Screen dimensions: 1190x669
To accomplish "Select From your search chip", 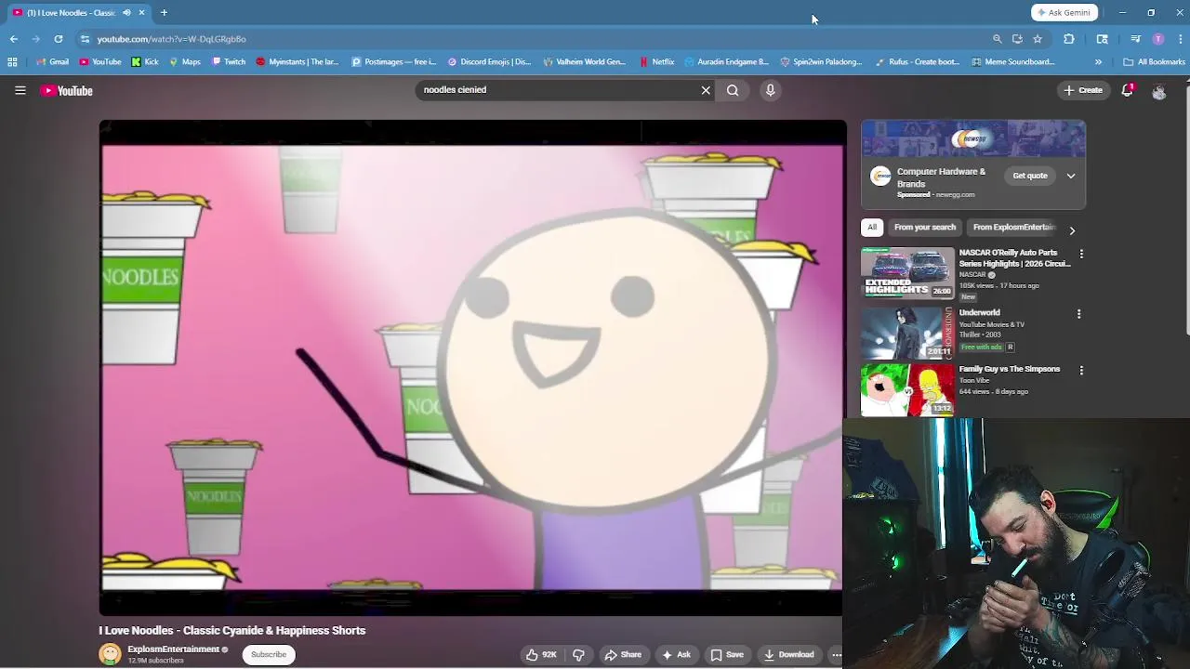I will click(x=925, y=228).
